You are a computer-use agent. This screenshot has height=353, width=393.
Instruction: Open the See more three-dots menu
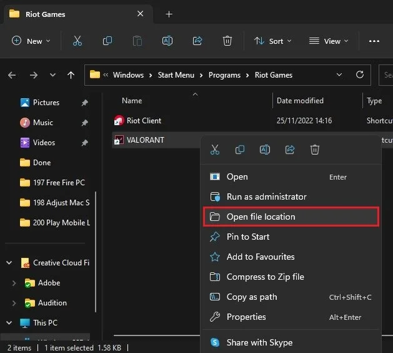click(x=374, y=41)
